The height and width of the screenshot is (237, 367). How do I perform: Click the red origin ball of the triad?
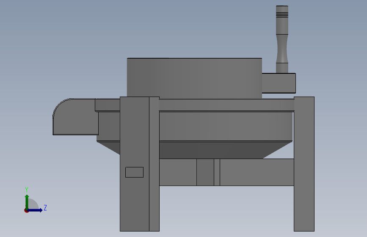pyautogui.click(x=26, y=210)
